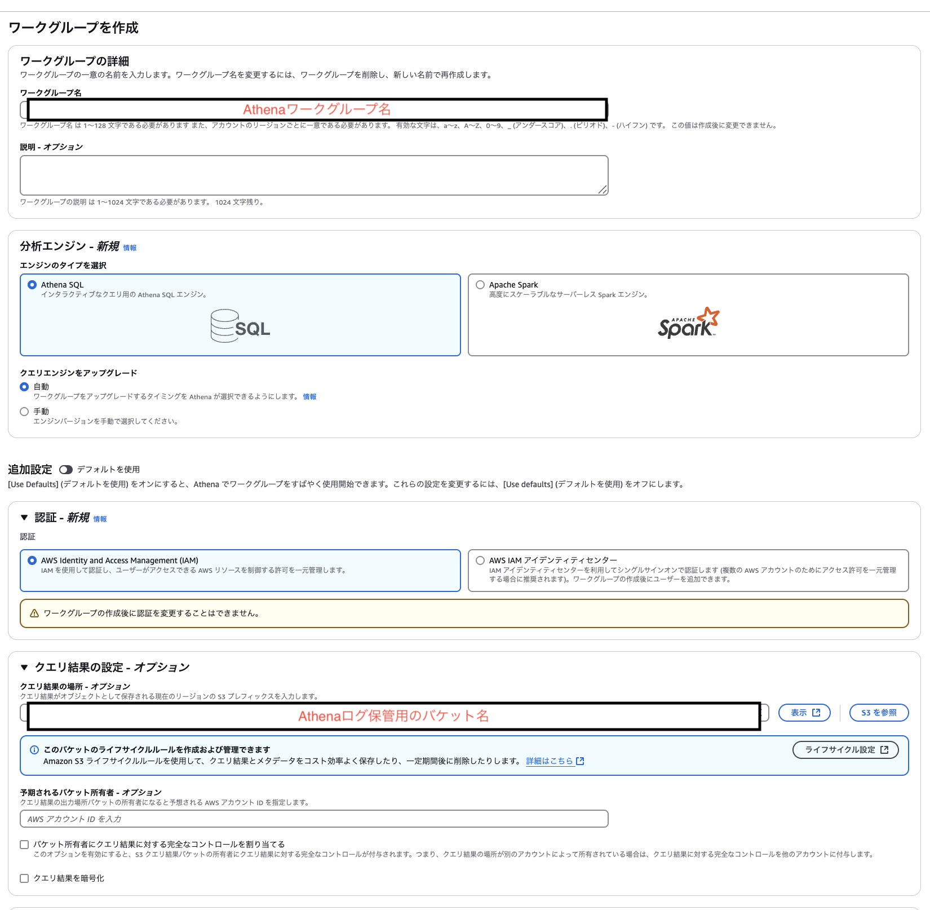
Task: Click the 'エンジンのタイプを選択' label
Action: pos(63,266)
